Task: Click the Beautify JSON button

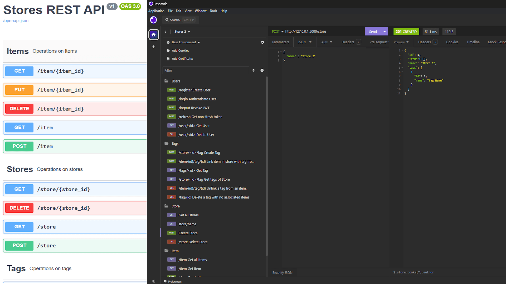Action: (282, 273)
